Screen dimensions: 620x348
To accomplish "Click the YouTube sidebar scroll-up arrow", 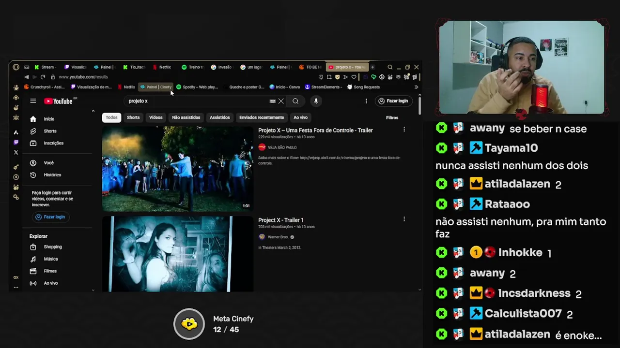I will [x=93, y=111].
